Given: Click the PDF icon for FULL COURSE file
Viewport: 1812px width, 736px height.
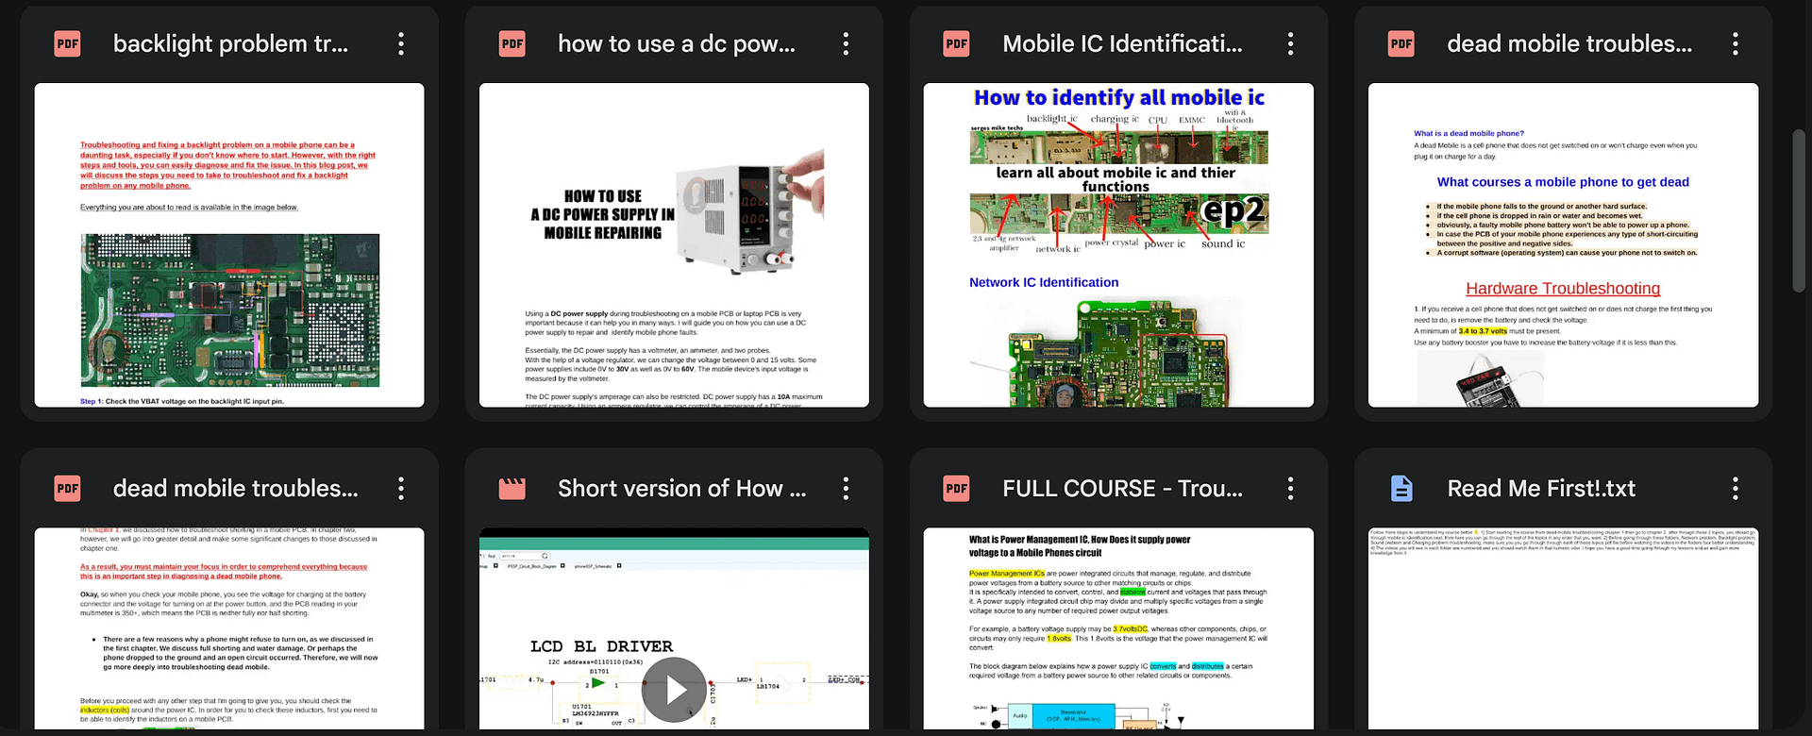Looking at the screenshot, I should click(x=956, y=488).
